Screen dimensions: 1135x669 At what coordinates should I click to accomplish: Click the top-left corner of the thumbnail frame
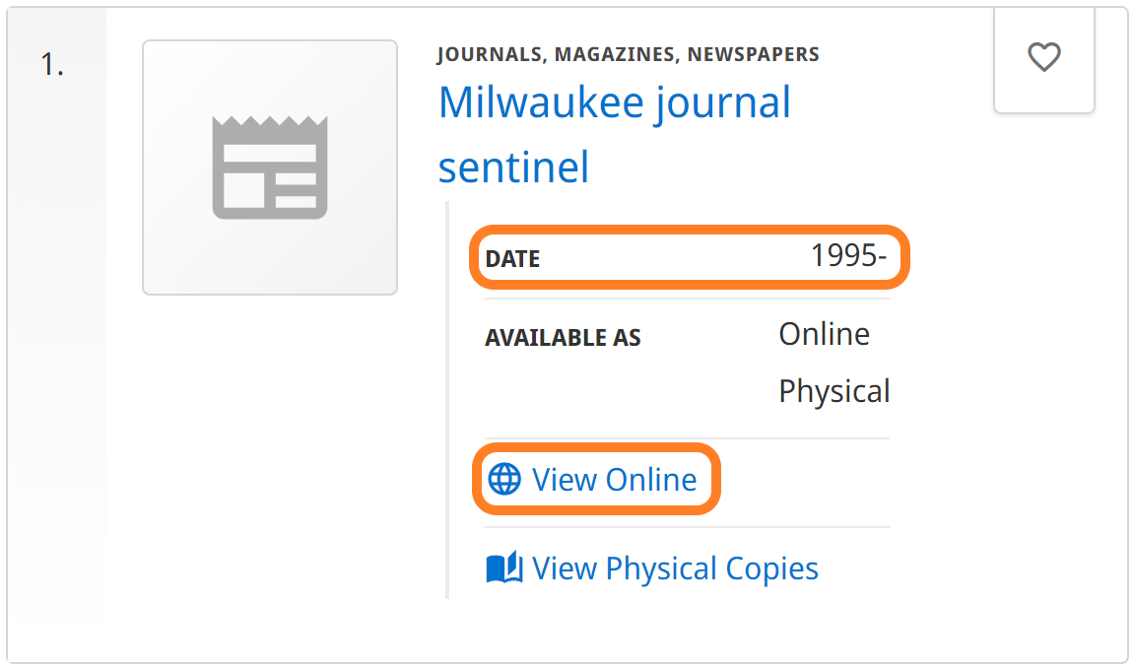click(146, 43)
